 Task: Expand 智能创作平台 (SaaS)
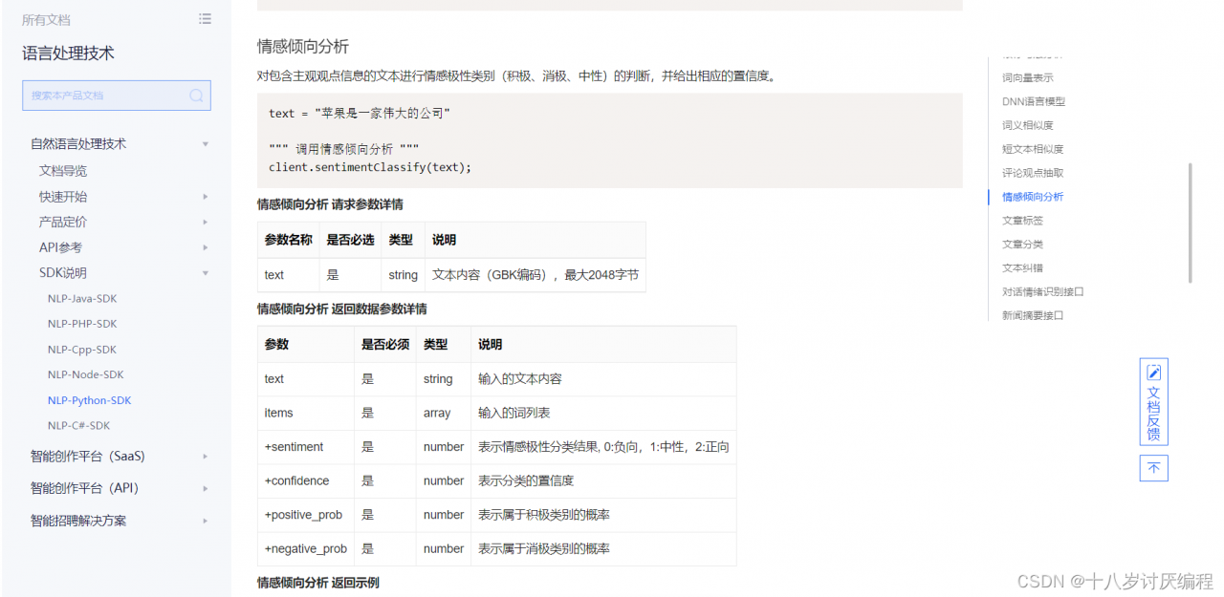tap(204, 457)
